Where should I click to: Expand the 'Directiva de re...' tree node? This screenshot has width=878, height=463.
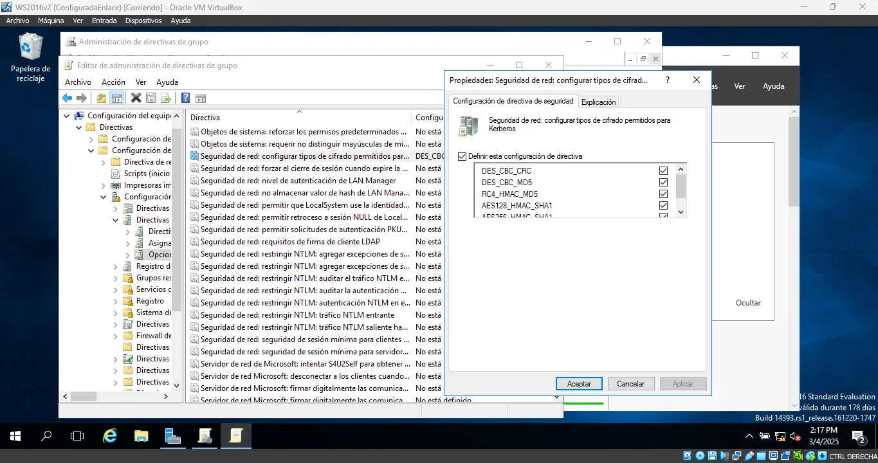coord(104,162)
